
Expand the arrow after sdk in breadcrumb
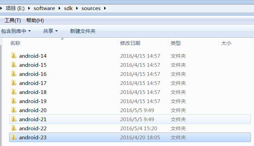pyautogui.click(x=77, y=8)
